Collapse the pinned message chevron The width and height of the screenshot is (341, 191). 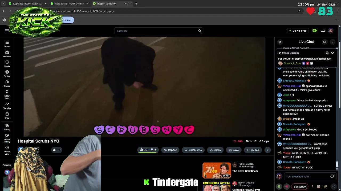[332, 53]
